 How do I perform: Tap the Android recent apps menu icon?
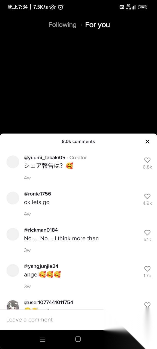pos(43,339)
